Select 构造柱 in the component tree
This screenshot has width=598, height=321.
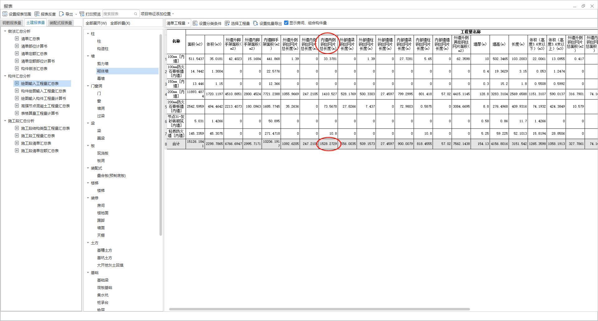pyautogui.click(x=103, y=49)
